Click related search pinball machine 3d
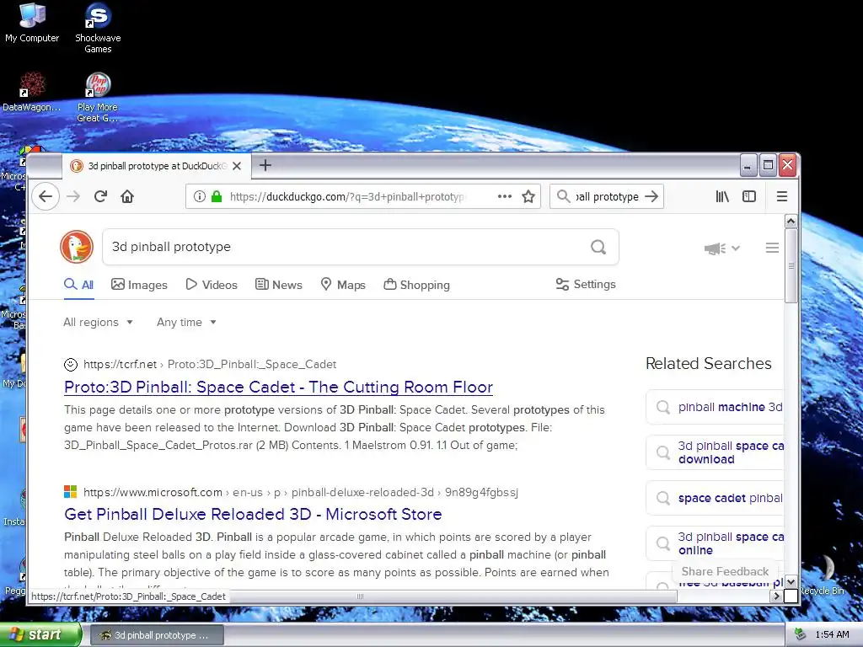 [x=715, y=407]
